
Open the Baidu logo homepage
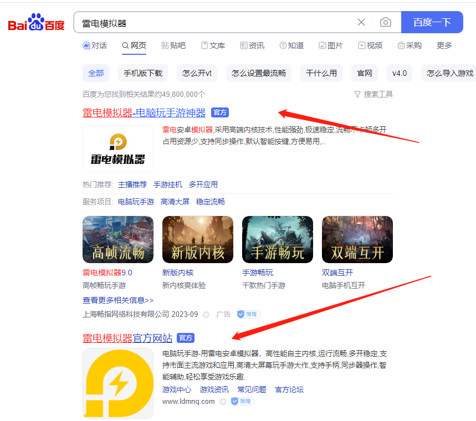pos(36,23)
